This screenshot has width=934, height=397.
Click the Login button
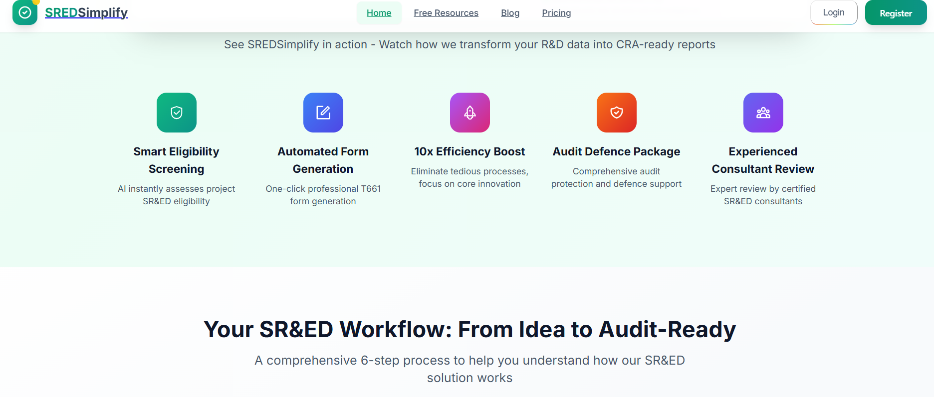point(834,12)
